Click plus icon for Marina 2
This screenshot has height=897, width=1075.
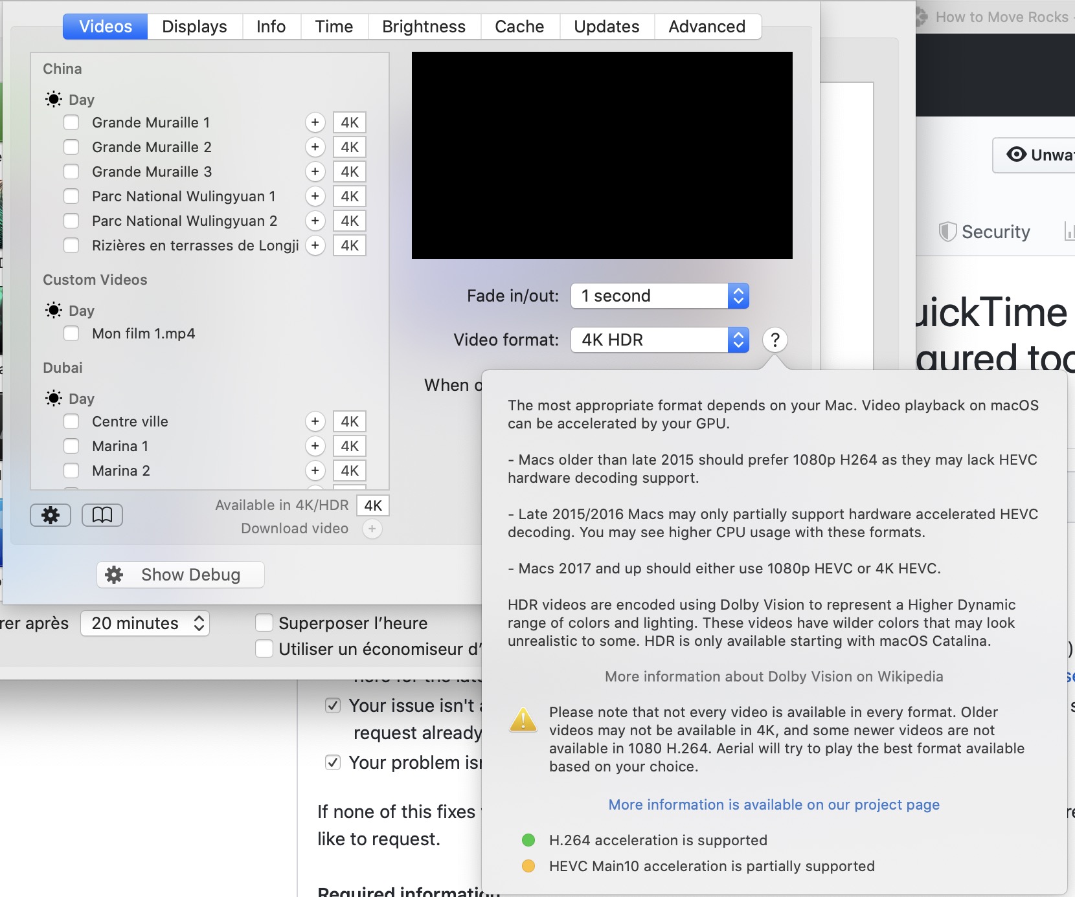pos(315,471)
